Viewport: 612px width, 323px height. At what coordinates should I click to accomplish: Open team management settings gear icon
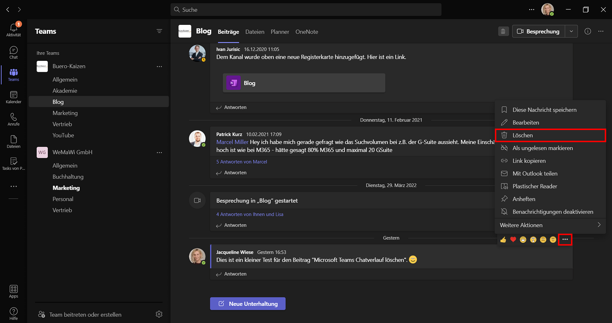(x=159, y=314)
